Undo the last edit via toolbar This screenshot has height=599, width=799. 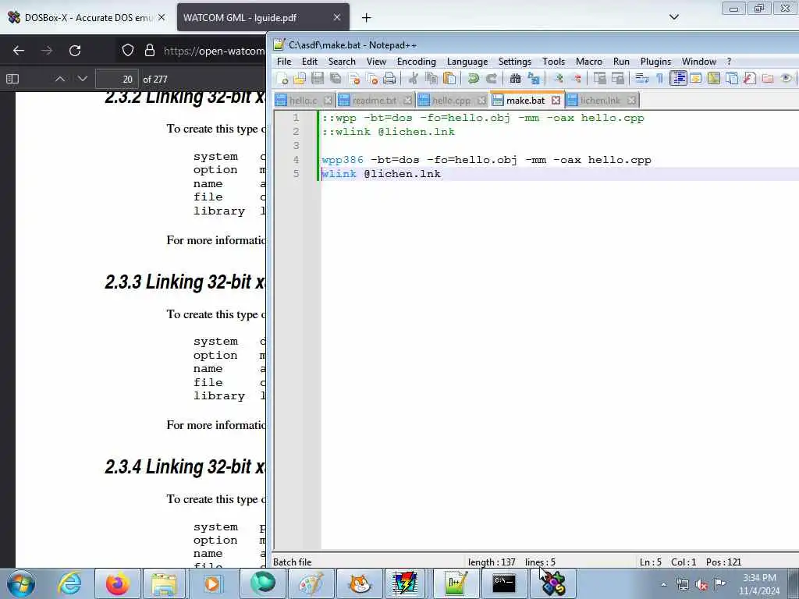474,79
